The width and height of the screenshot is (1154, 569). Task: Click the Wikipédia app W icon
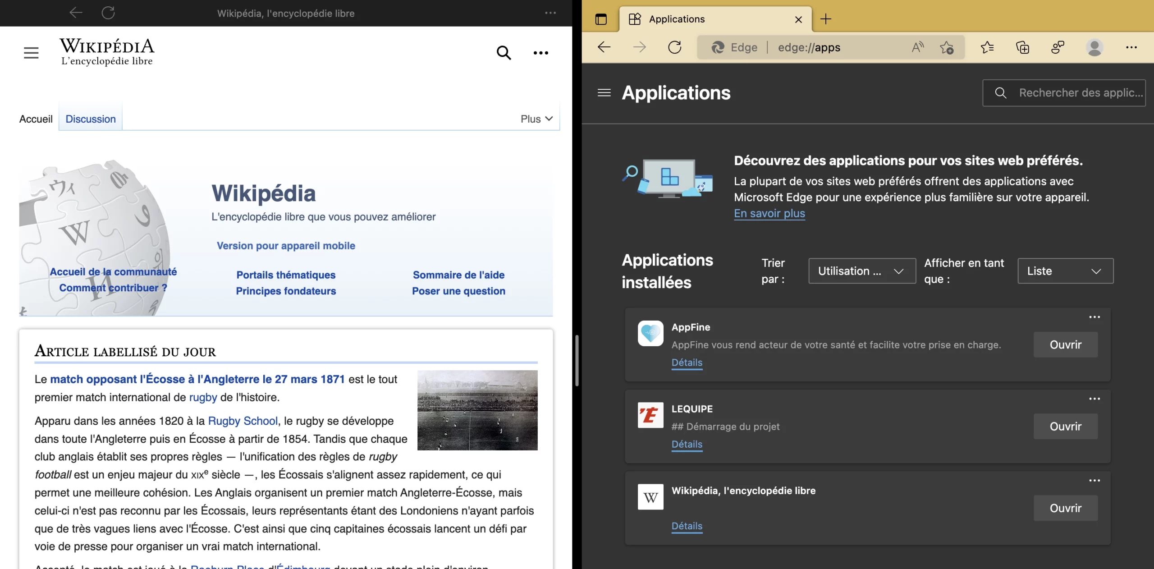[650, 497]
